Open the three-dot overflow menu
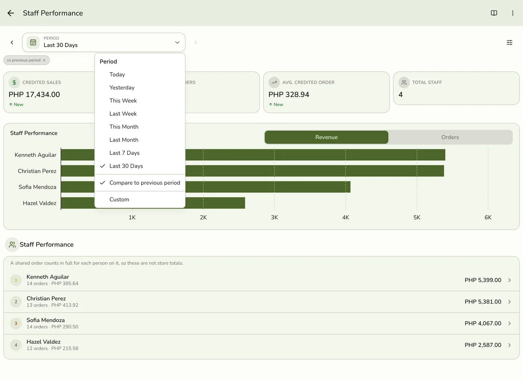 (x=513, y=13)
